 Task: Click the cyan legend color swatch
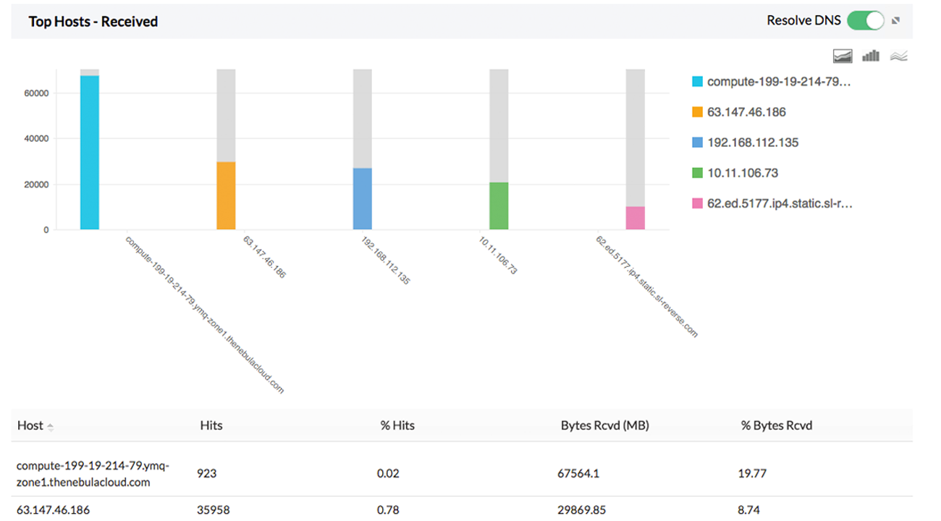[699, 82]
